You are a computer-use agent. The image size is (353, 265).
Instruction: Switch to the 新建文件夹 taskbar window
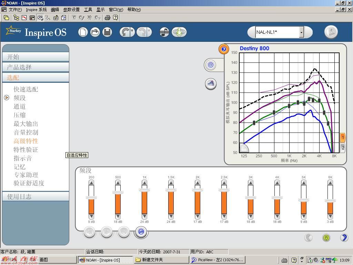click(x=161, y=260)
